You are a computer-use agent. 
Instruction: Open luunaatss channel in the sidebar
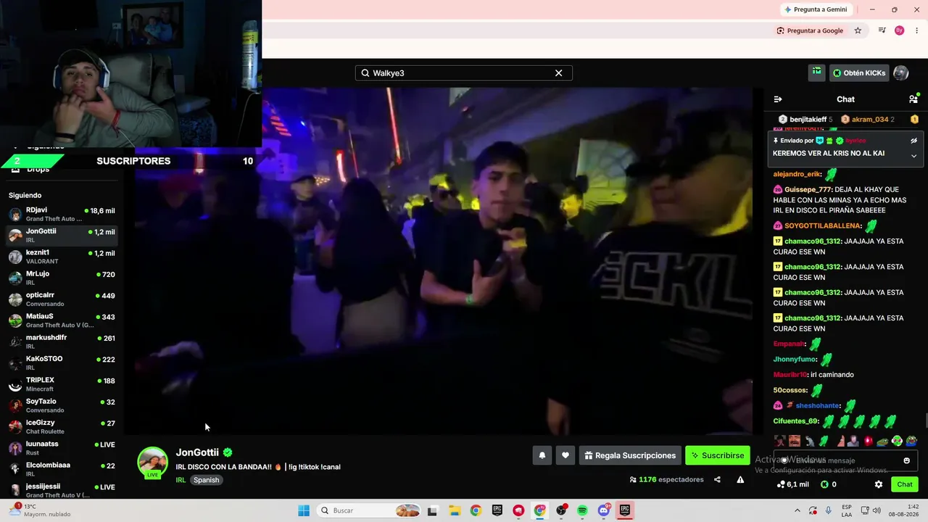pyautogui.click(x=62, y=448)
